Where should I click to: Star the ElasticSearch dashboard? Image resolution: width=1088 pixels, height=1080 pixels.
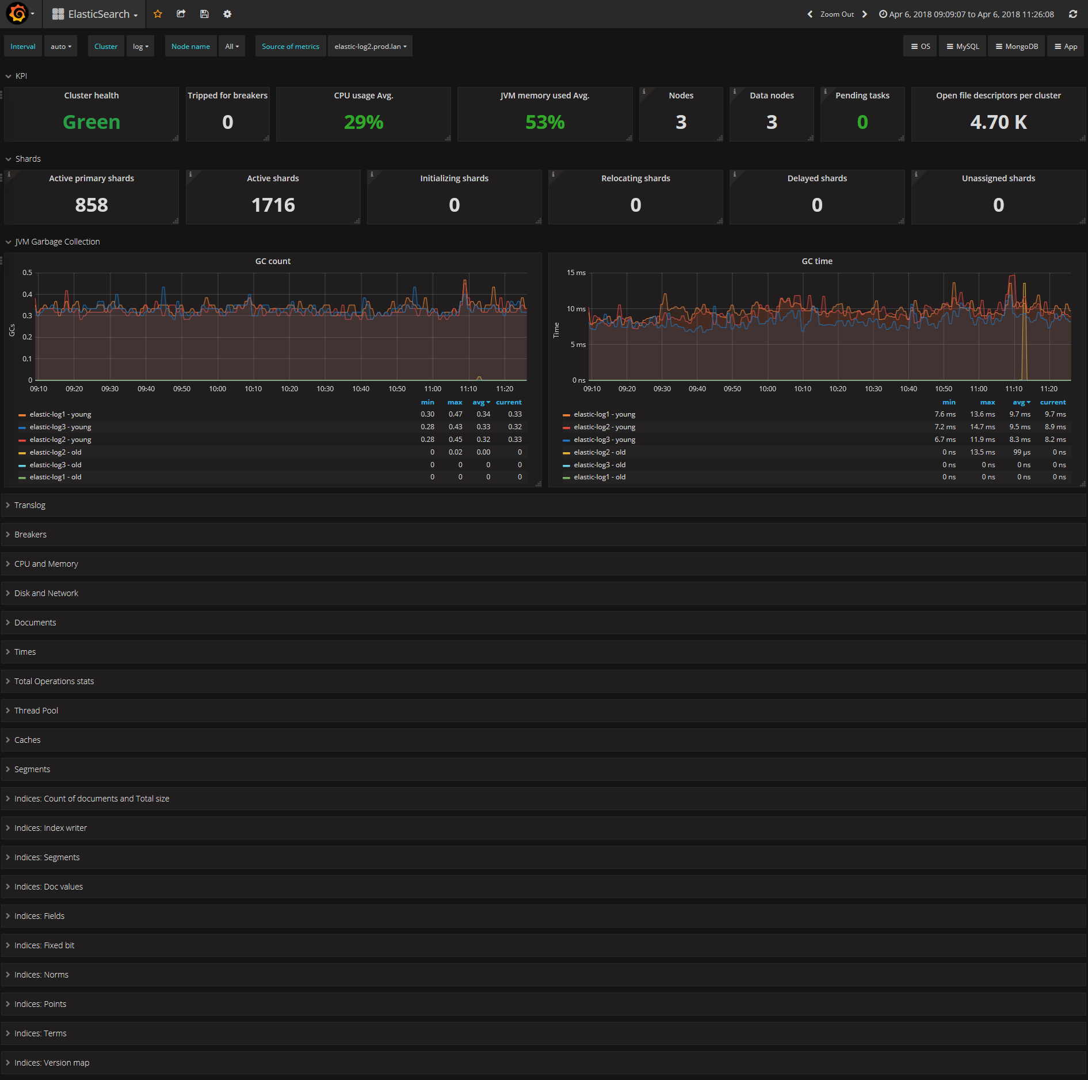(158, 14)
